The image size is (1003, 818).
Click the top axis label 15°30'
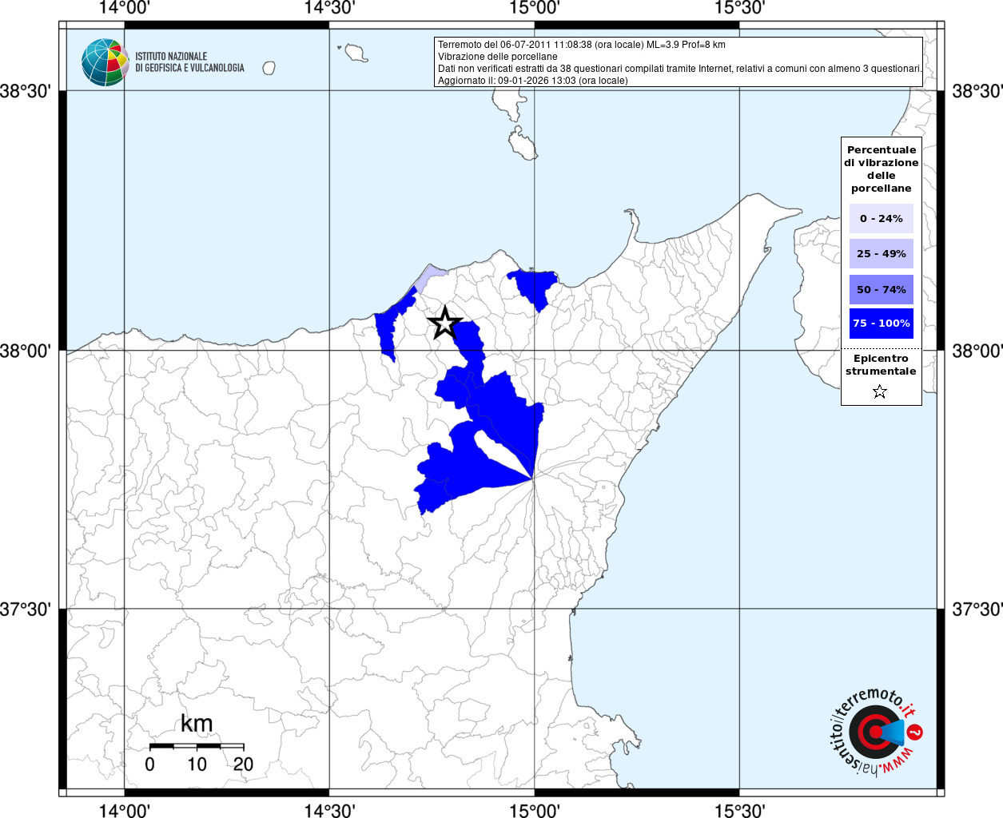[x=739, y=7]
